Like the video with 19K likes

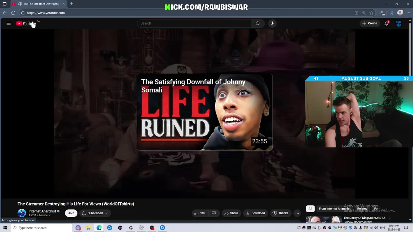click(x=200, y=213)
